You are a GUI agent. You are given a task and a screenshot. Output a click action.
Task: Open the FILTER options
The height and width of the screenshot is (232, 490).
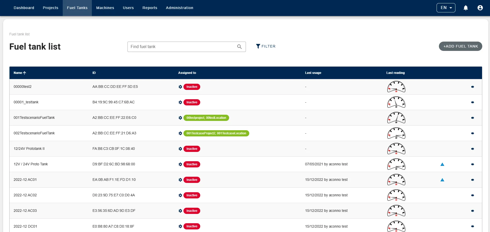pos(266,46)
